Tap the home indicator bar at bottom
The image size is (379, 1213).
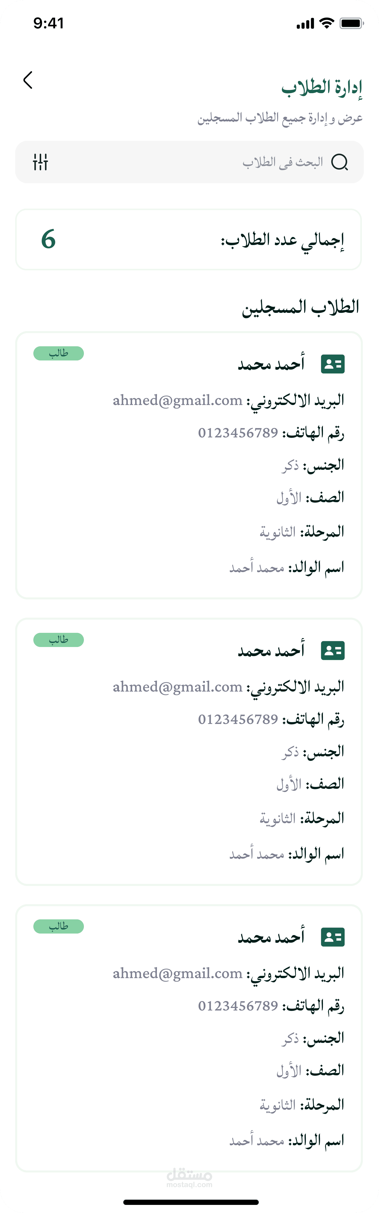click(x=191, y=1202)
